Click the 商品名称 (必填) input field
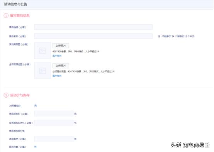The height and width of the screenshot is (152, 214). tap(93, 36)
